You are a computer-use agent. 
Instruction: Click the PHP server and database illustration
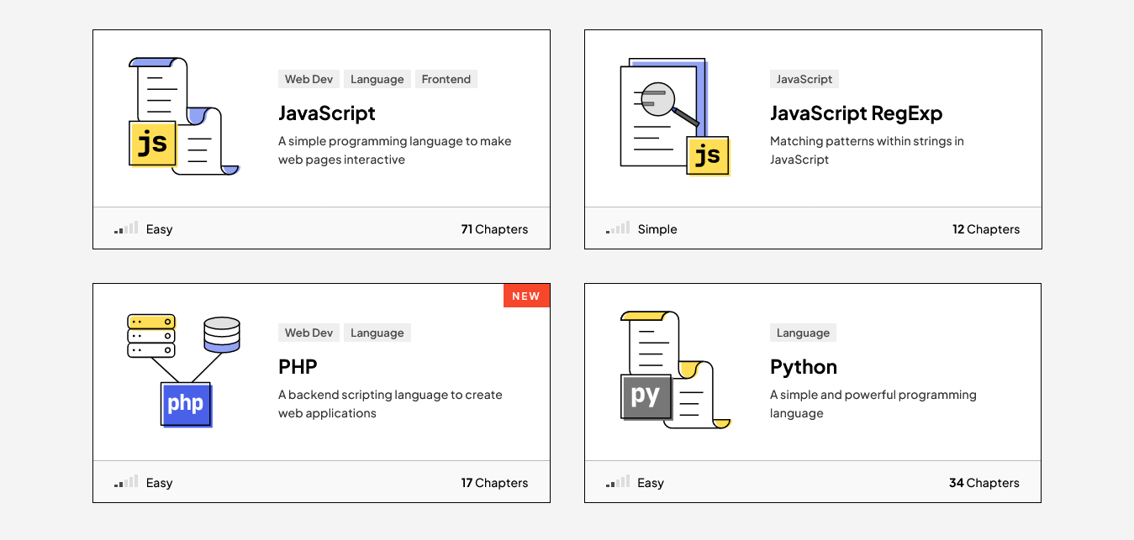click(x=184, y=370)
